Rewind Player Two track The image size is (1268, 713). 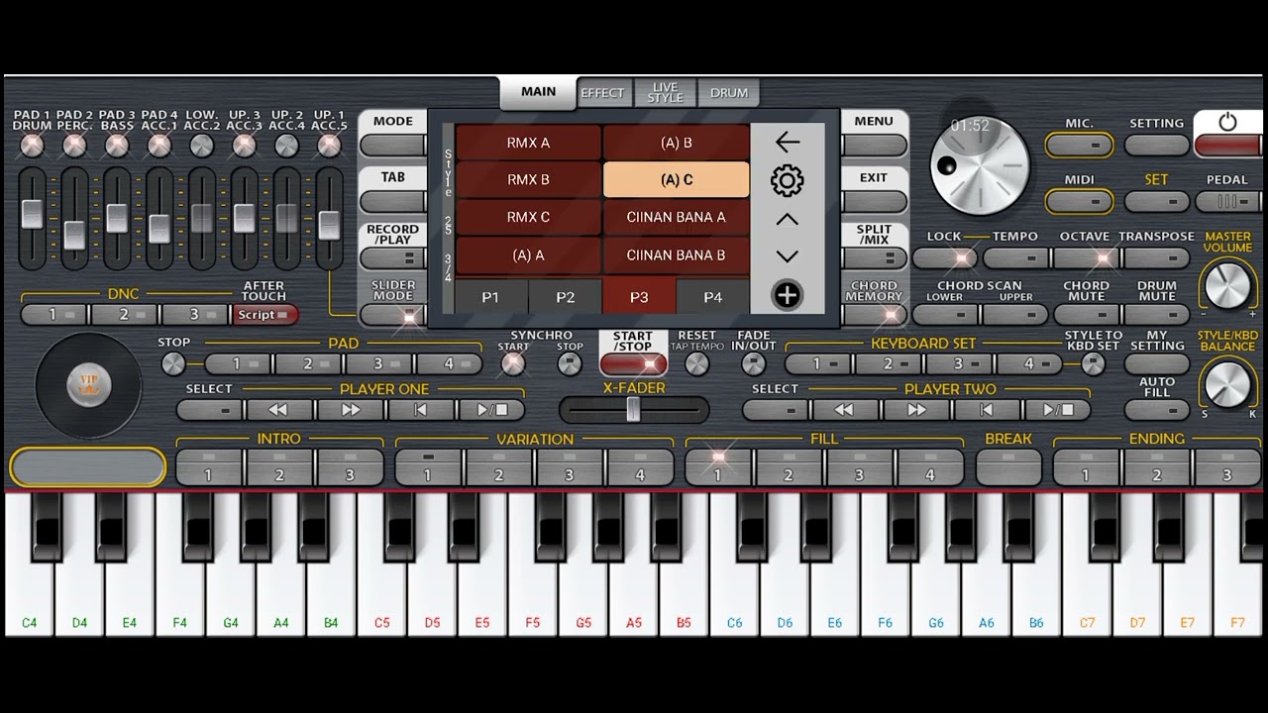pos(844,409)
